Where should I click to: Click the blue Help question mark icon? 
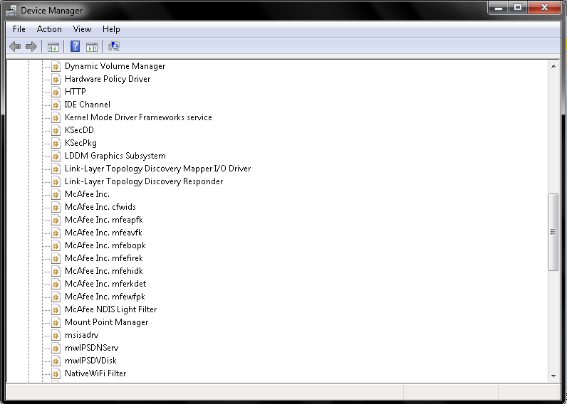pos(76,46)
